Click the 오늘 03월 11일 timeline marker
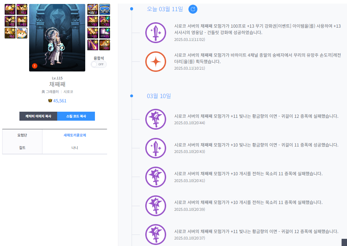Viewport: 347px width, 246px height. click(x=165, y=9)
